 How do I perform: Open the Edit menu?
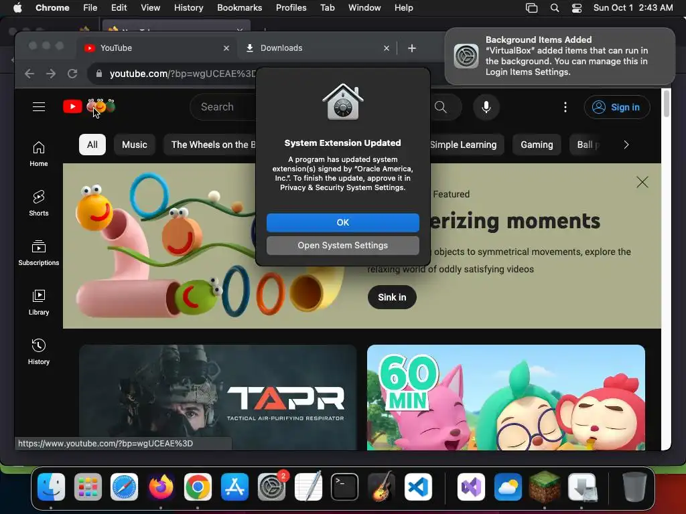click(x=119, y=8)
